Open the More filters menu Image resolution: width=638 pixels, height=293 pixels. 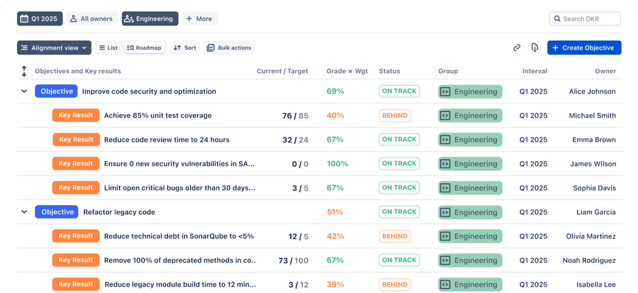click(199, 19)
